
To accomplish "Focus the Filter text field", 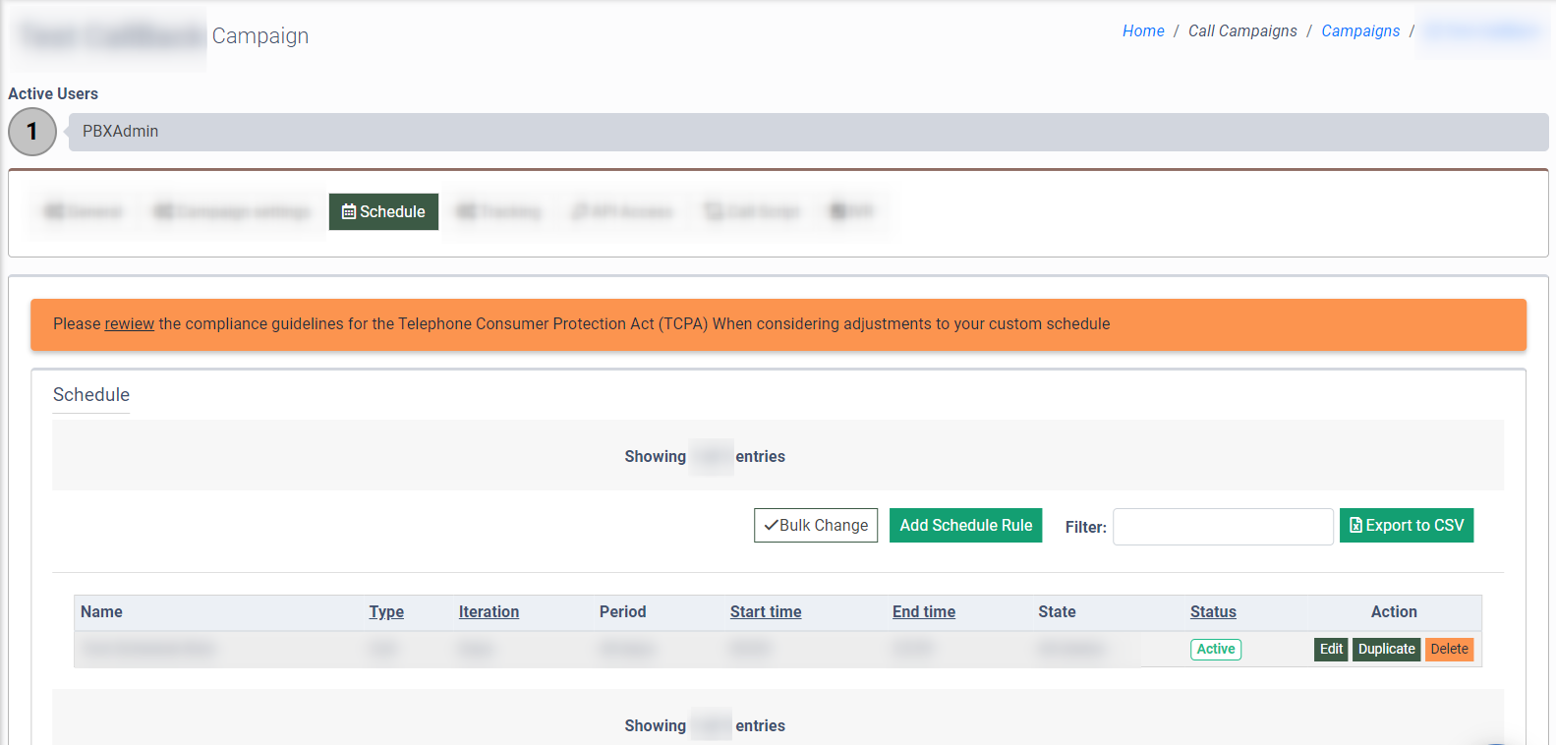I will (x=1222, y=527).
